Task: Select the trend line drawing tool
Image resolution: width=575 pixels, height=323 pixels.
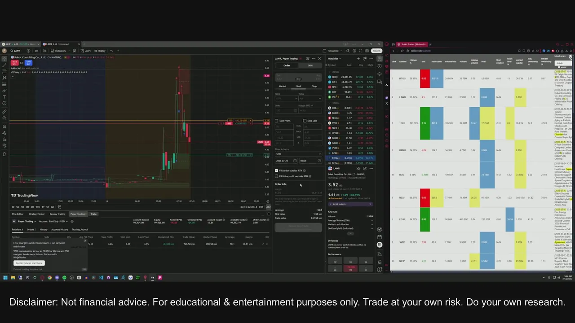Action: [4, 65]
